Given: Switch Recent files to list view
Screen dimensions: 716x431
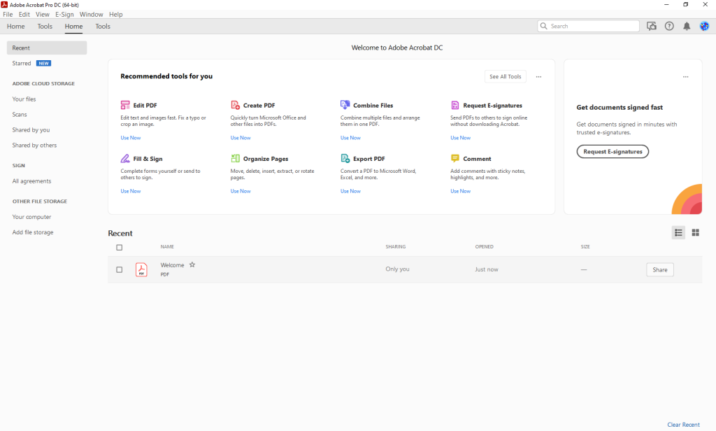Looking at the screenshot, I should [x=678, y=232].
